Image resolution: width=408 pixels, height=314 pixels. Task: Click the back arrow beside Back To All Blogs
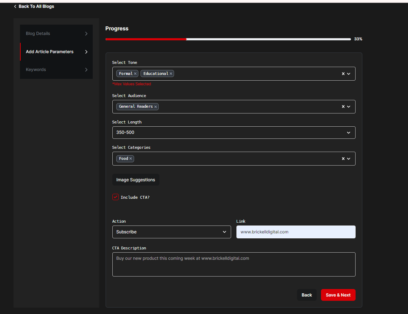click(15, 6)
